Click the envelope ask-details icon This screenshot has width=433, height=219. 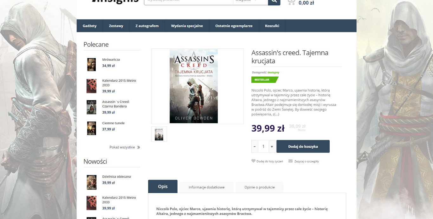[290, 161]
